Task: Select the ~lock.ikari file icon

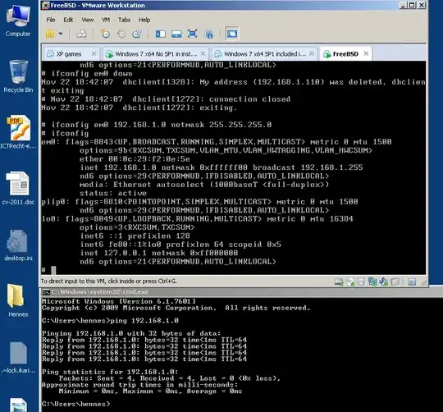Action: point(18,358)
